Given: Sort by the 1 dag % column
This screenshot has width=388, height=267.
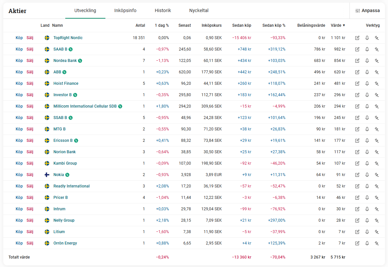Looking at the screenshot, I should pos(162,25).
